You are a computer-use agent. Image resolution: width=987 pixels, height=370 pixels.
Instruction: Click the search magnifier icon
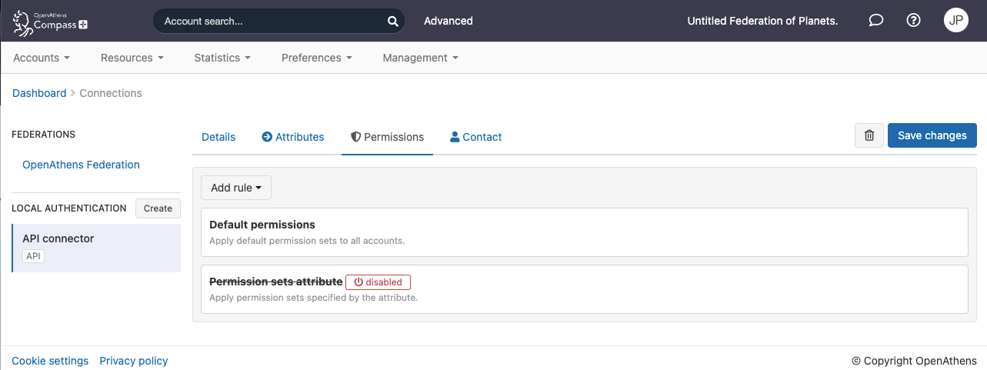pyautogui.click(x=392, y=22)
